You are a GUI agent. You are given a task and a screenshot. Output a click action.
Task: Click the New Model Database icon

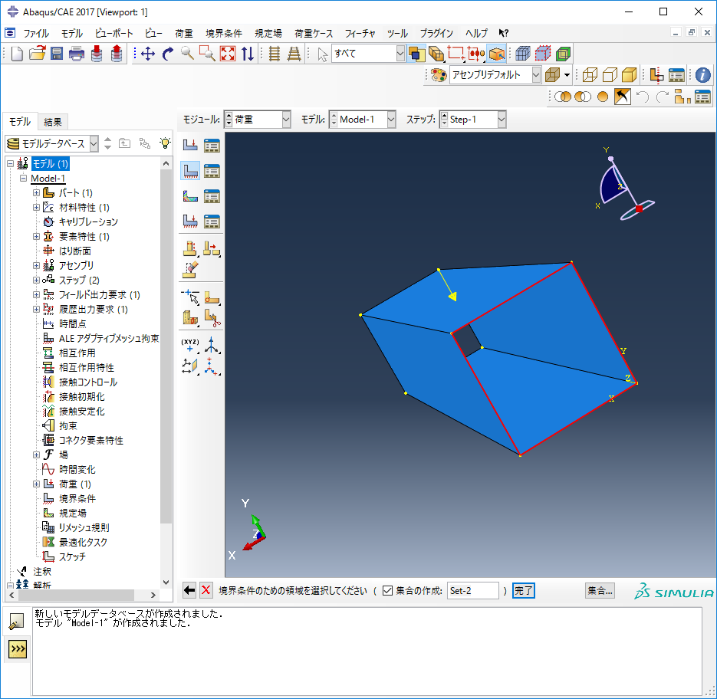[x=17, y=54]
